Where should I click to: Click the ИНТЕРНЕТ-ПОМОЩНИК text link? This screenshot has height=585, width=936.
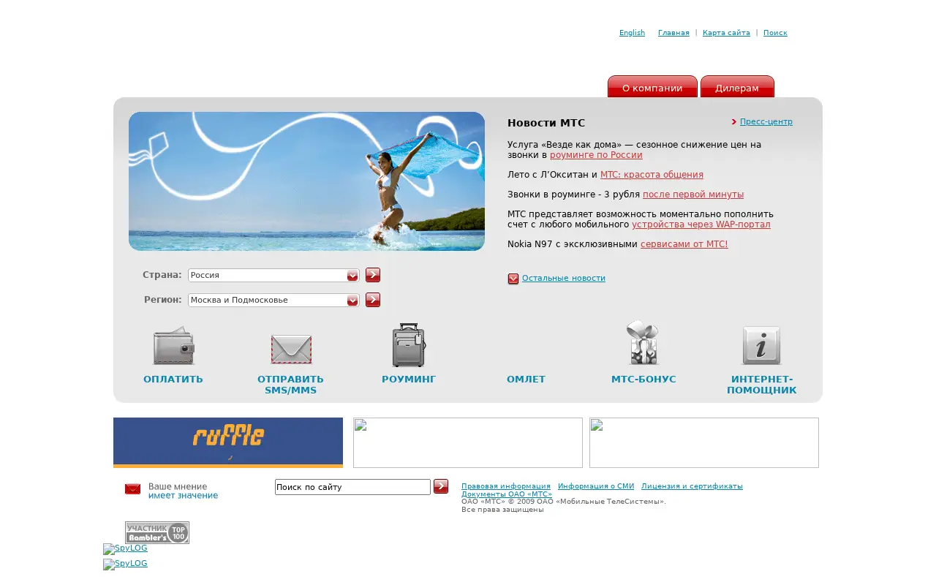[761, 385]
